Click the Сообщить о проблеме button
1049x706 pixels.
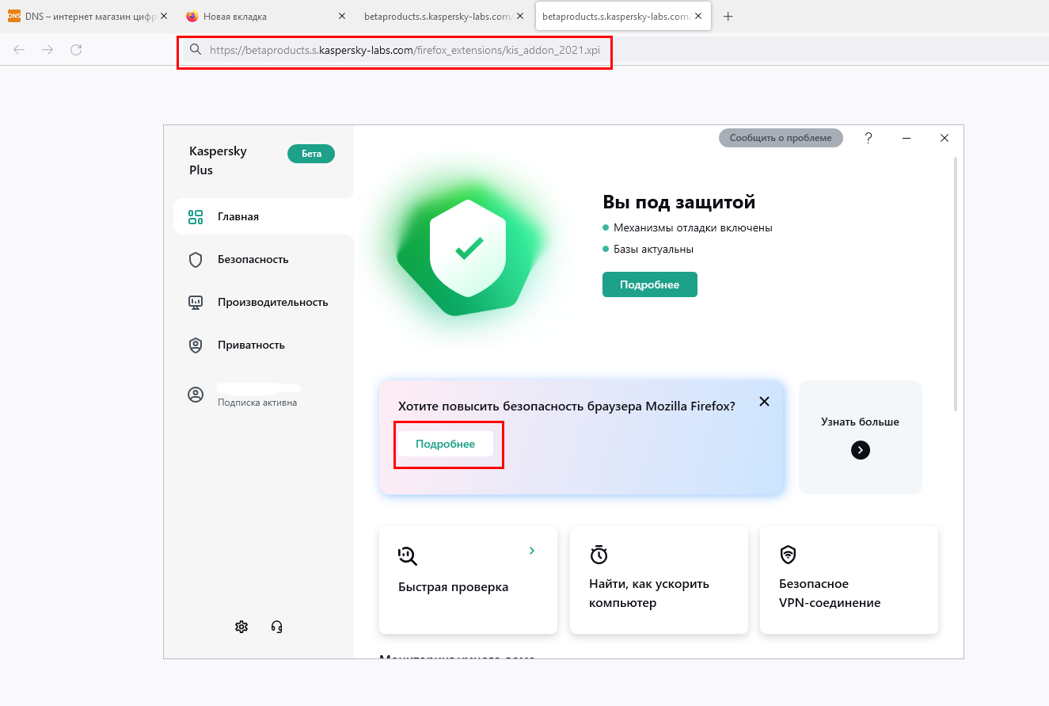tap(781, 138)
